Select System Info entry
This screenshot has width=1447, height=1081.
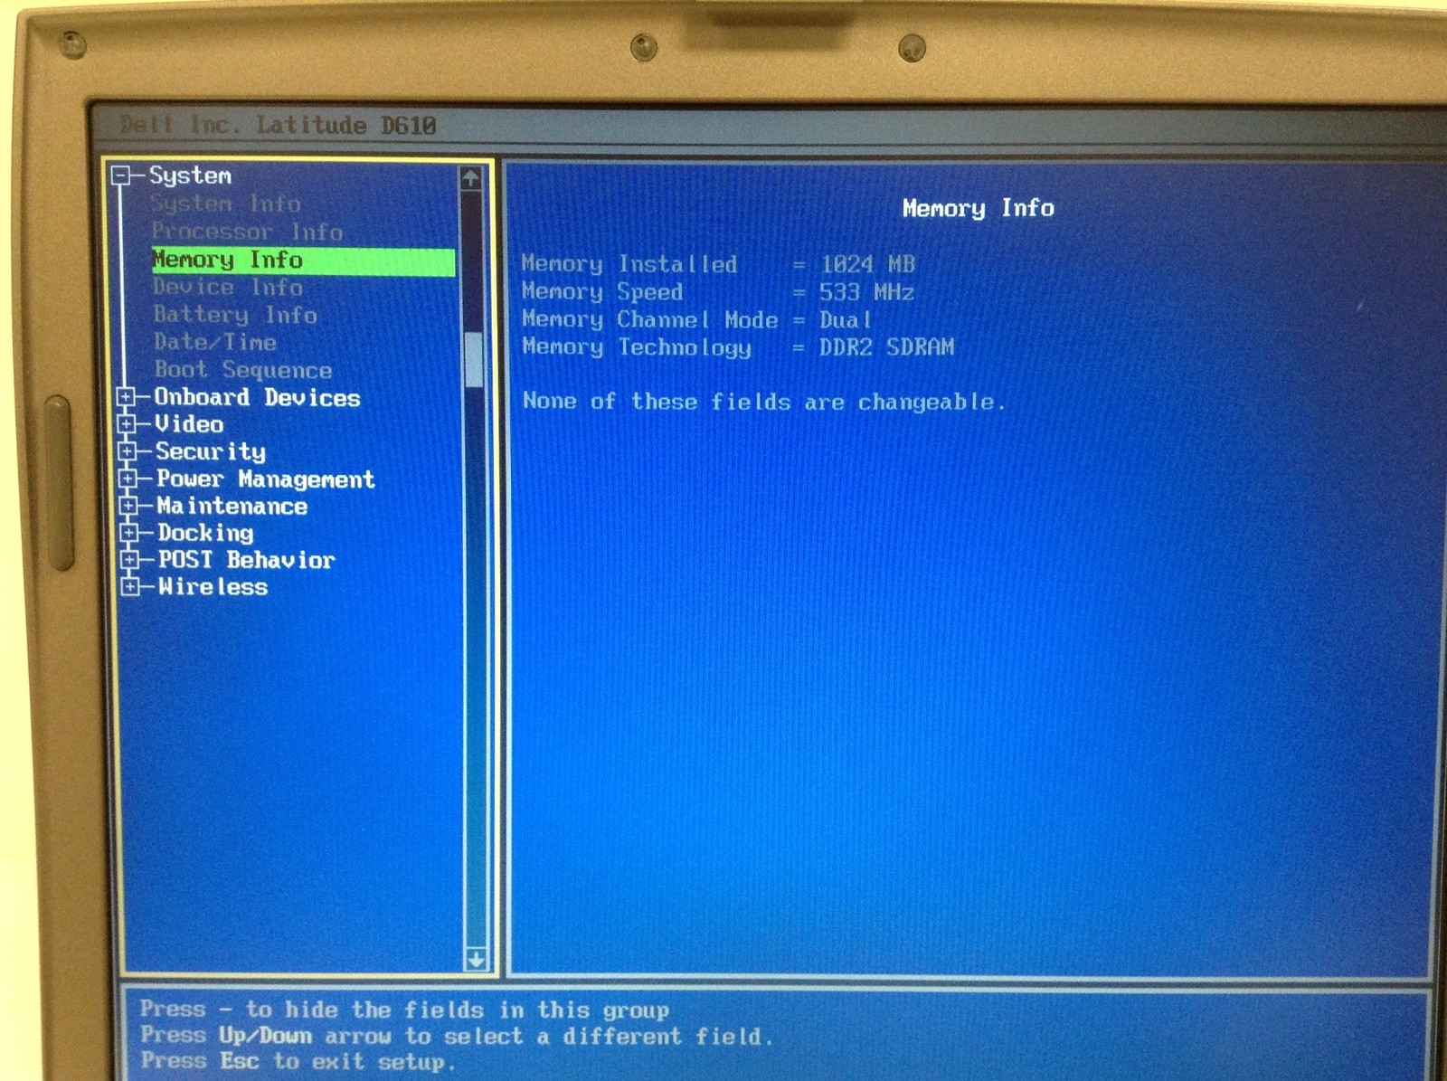225,204
